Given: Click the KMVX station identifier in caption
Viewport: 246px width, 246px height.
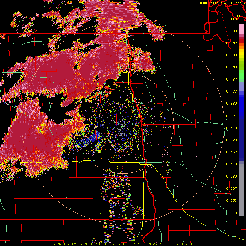Looking at the screenshot, I should (153, 244).
